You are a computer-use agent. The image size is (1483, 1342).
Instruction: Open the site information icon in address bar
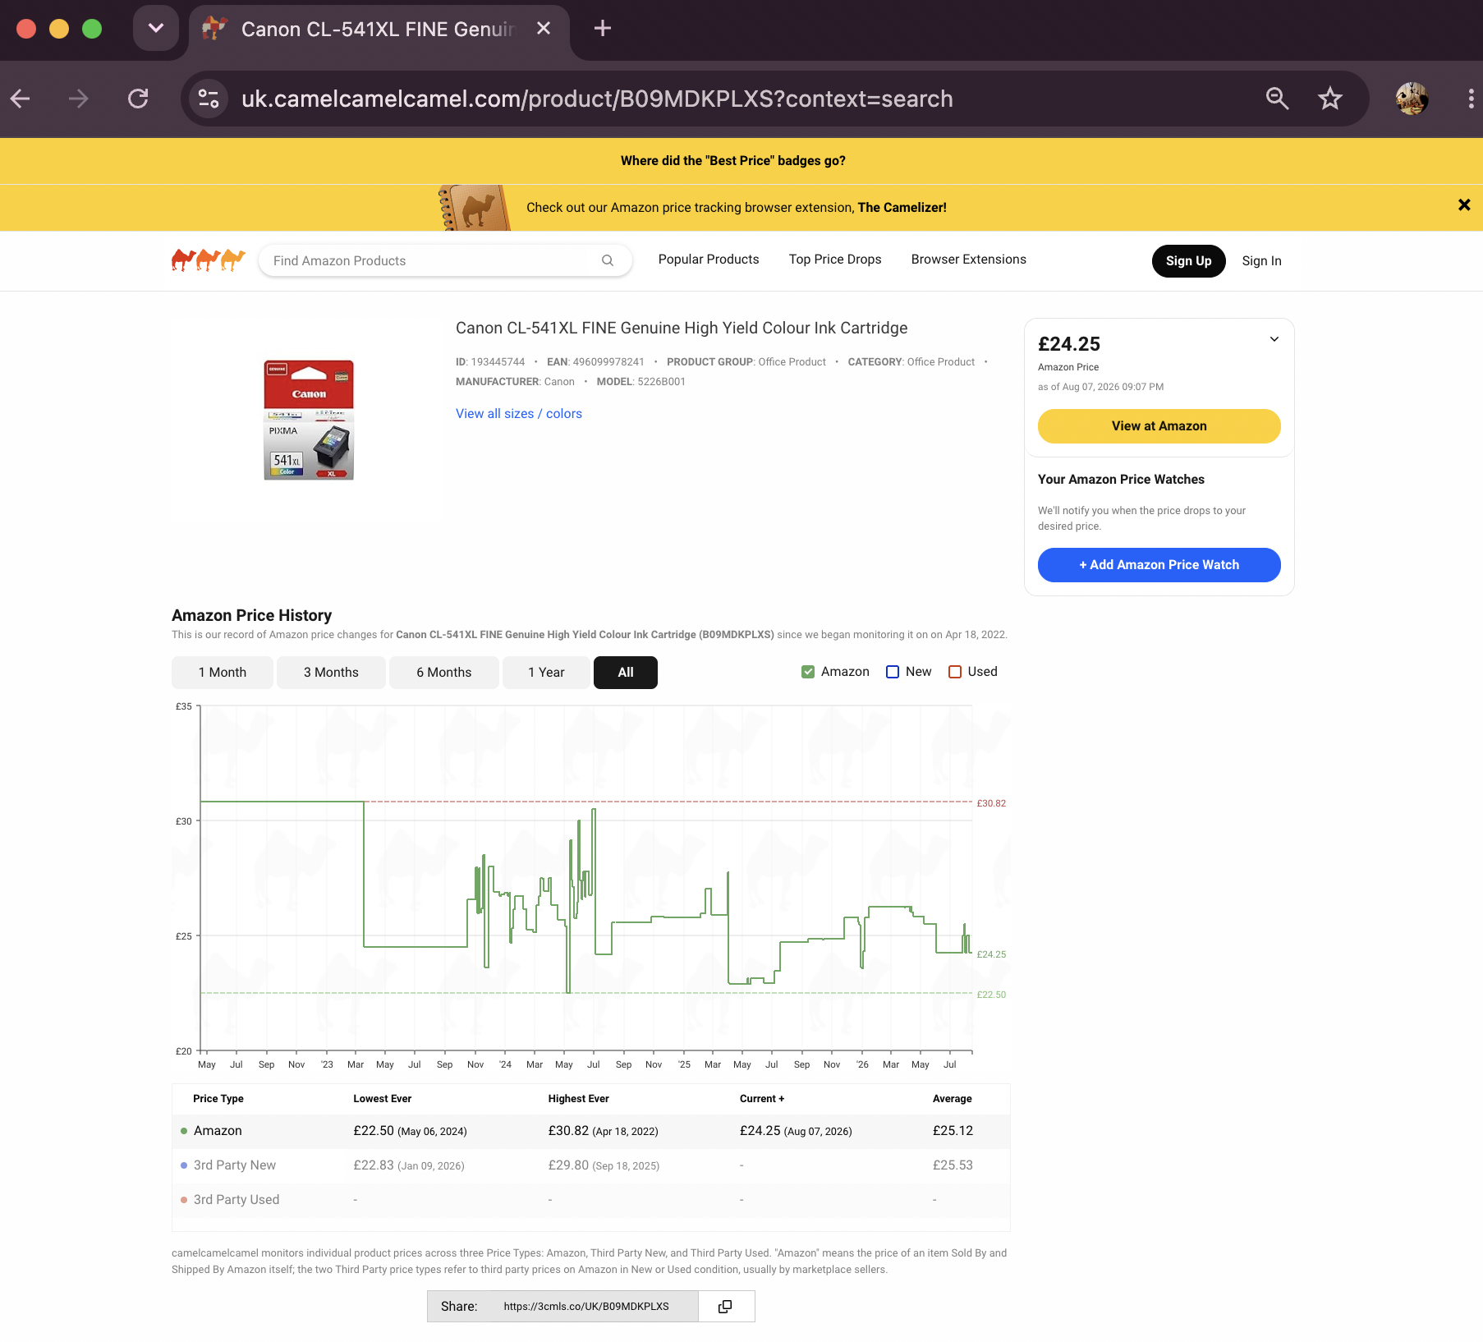209,99
